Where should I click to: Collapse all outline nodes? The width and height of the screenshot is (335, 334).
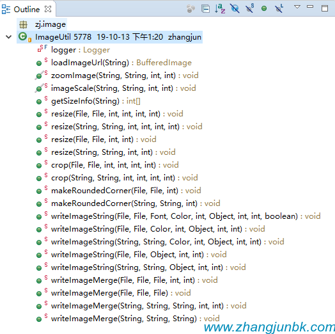pyautogui.click(x=205, y=9)
